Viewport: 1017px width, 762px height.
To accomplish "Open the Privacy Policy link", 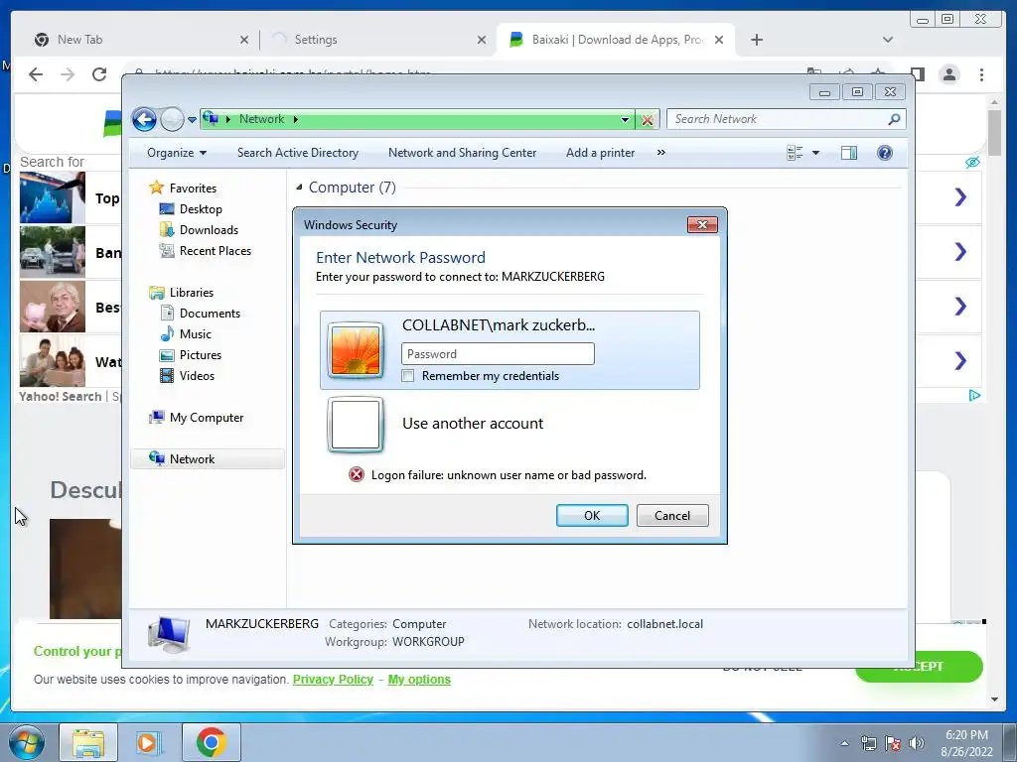I will pyautogui.click(x=333, y=679).
